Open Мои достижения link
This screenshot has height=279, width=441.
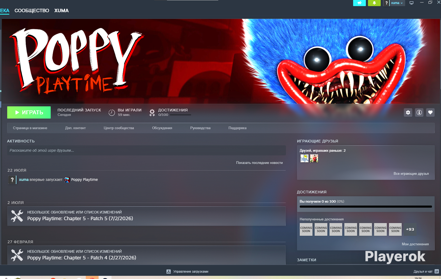pyautogui.click(x=415, y=244)
